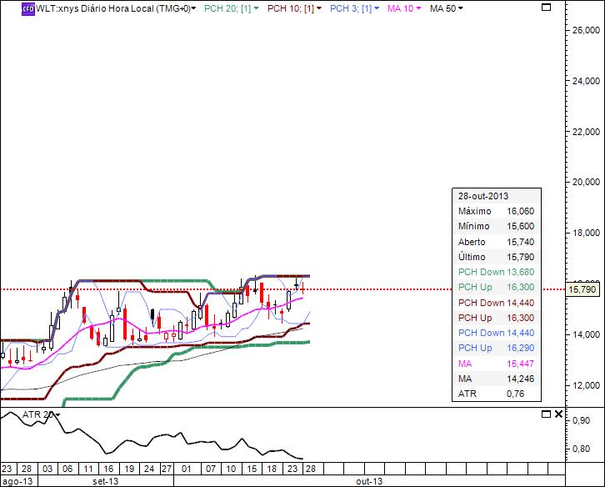Click the 22,000 price axis label

(x=586, y=132)
